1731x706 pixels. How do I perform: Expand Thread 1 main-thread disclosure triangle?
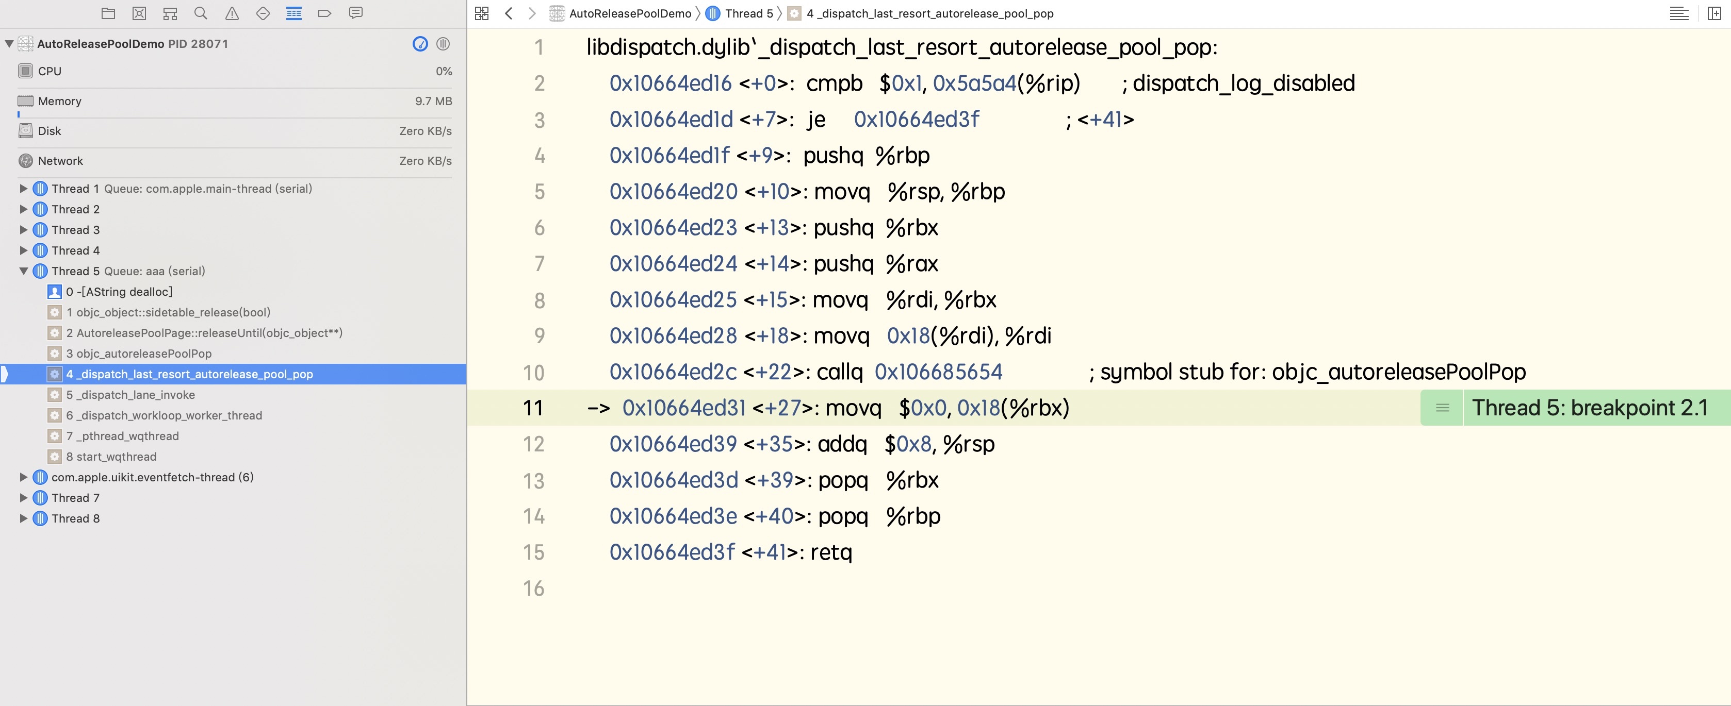tap(24, 189)
